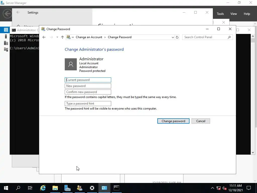Open taskbar Search
The width and height of the screenshot is (257, 193).
(18, 188)
